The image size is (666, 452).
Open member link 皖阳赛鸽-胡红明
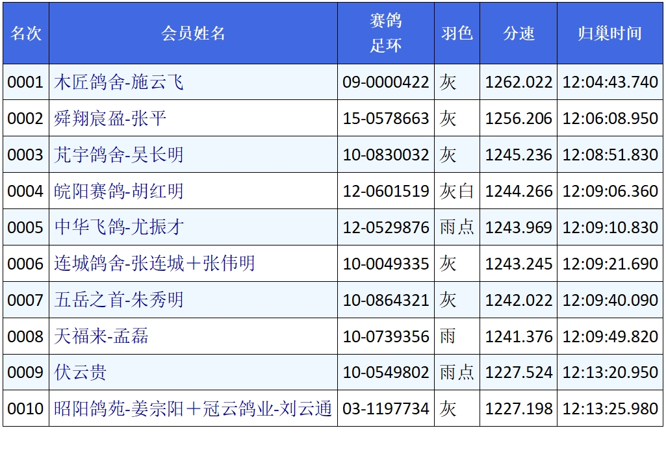118,191
